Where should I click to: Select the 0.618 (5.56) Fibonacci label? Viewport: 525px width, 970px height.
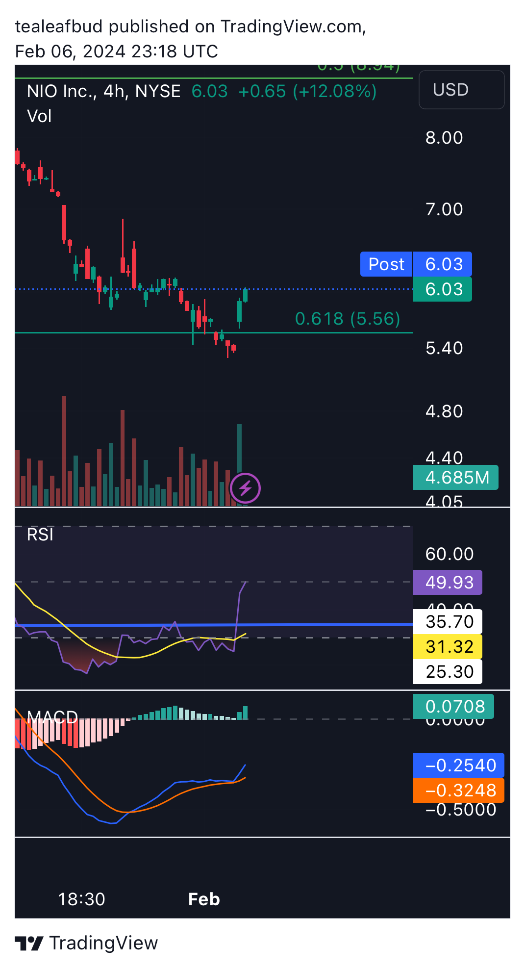348,319
